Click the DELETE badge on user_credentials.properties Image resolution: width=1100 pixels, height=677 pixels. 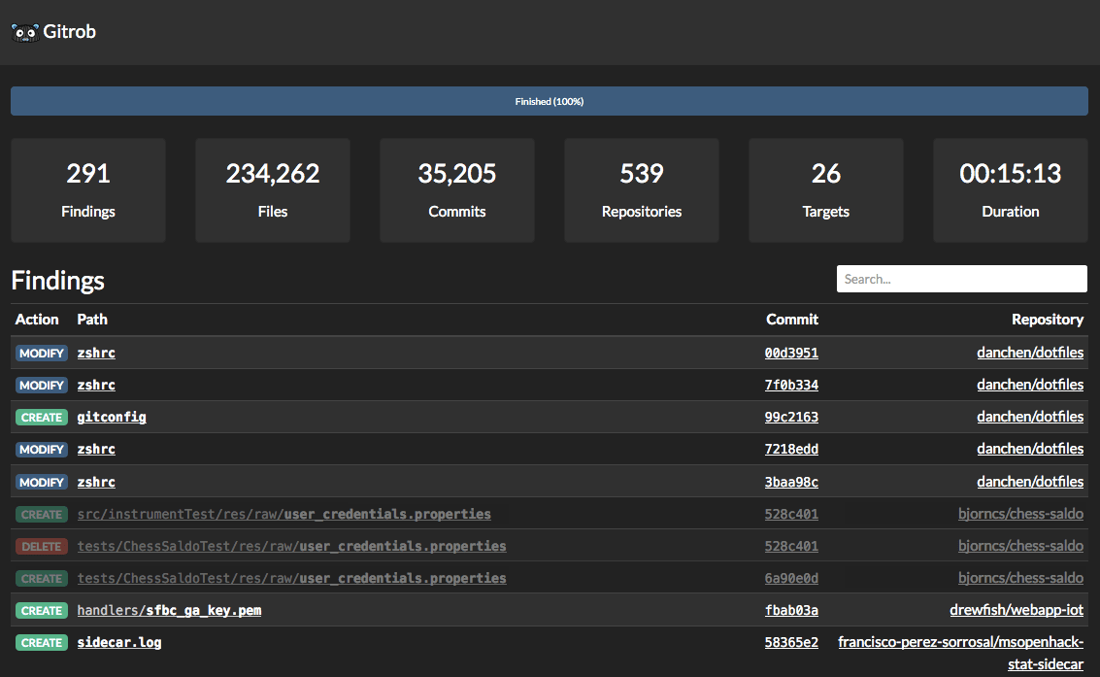pos(42,546)
